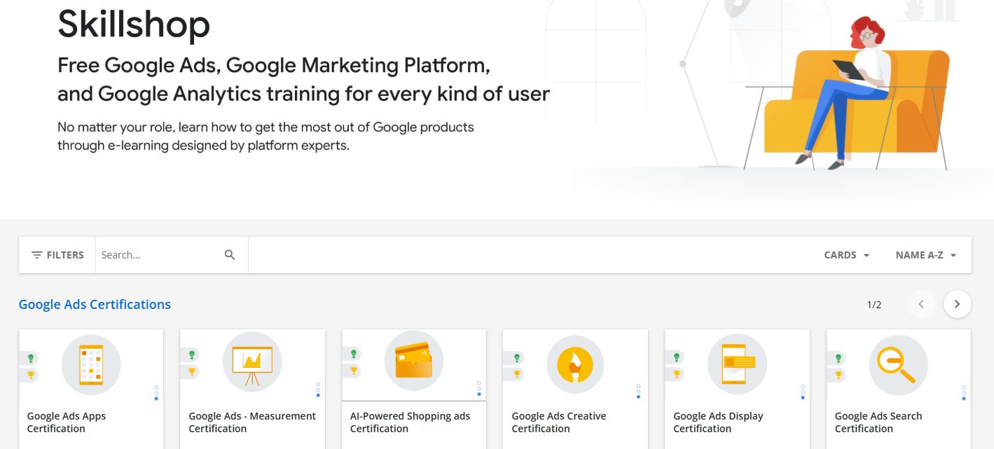Viewport: 994px width, 449px height.
Task: Click the search magnifier icon
Action: click(x=230, y=255)
